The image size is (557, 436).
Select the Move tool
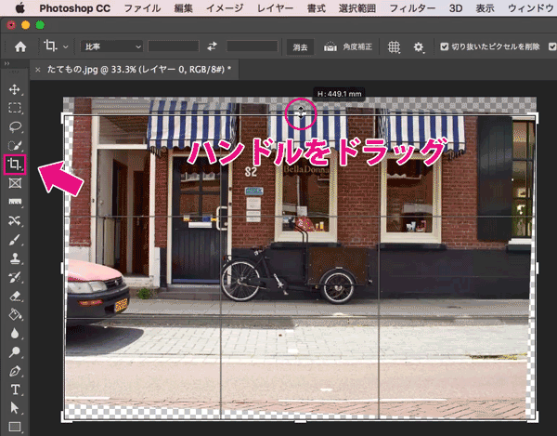15,90
